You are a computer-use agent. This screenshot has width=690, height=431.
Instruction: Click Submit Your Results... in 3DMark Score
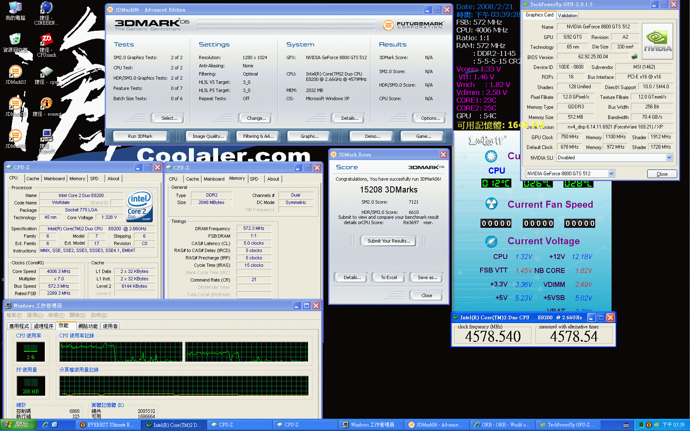[389, 241]
